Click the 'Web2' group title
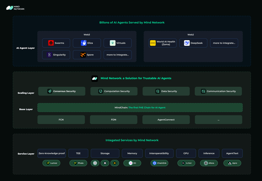 191,35
